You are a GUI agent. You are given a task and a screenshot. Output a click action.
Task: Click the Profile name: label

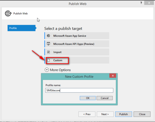[x=53, y=85]
